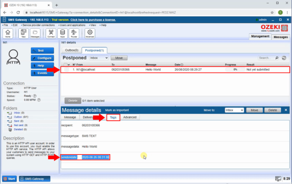This screenshot has height=184, width=292.
Task: Open the Postponed Inbox folder dropdown
Action: click(x=99, y=58)
